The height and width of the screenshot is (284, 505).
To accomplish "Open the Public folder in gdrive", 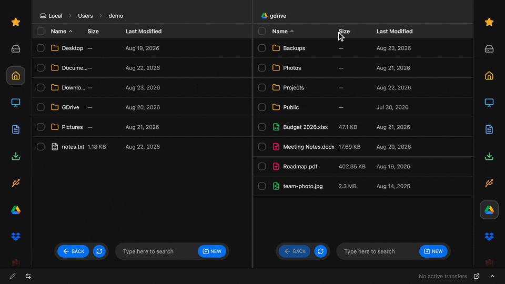I will pos(363,107).
